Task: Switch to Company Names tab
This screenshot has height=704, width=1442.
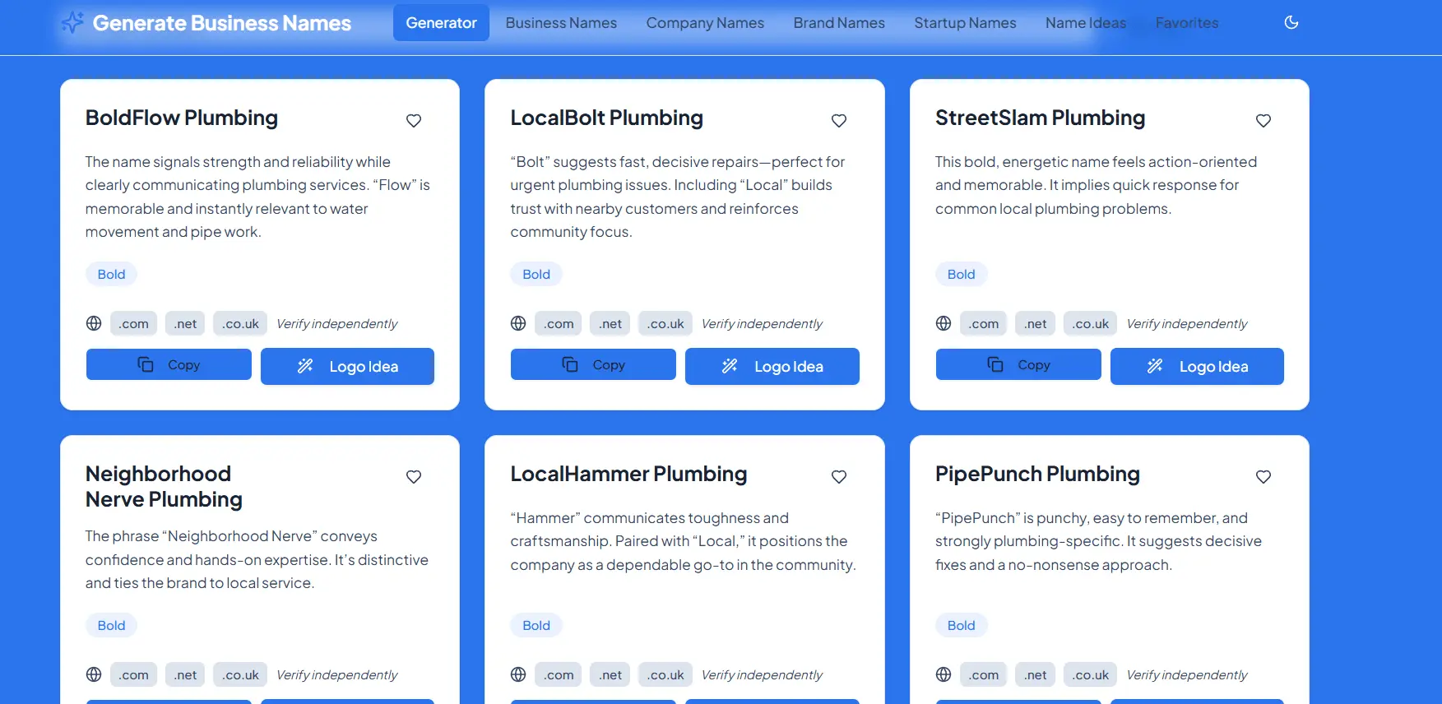Action: click(705, 23)
